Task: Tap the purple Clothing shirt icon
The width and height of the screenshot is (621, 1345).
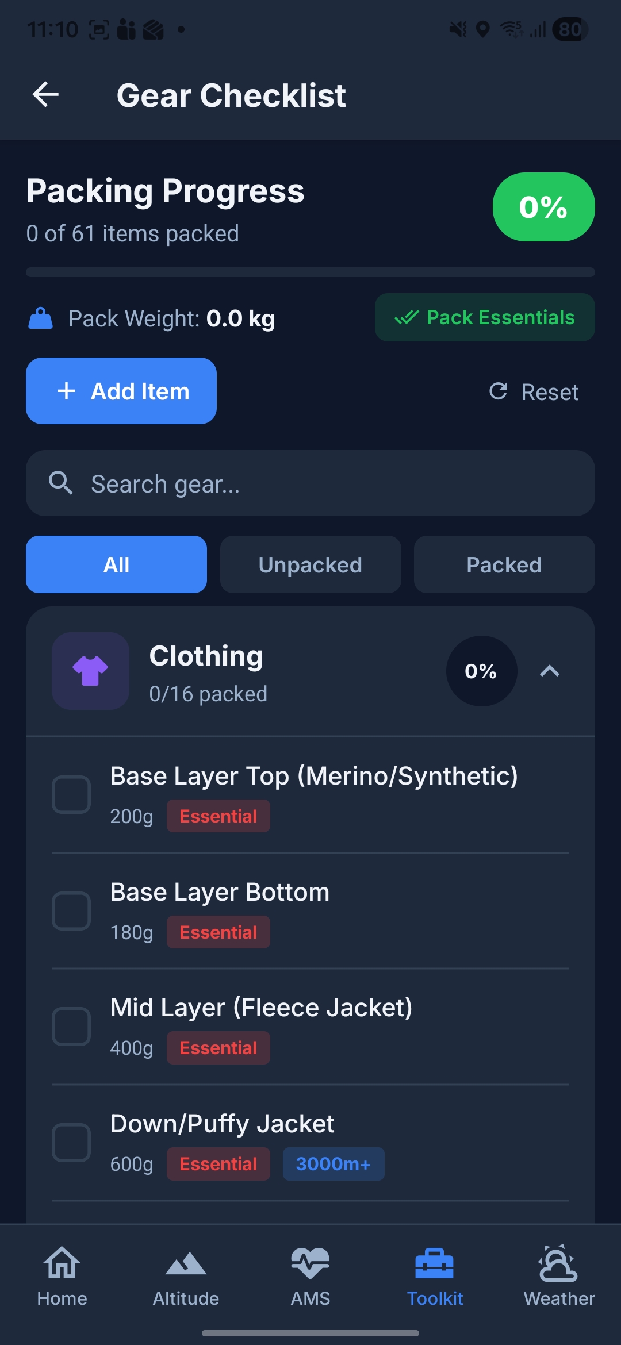Action: pos(90,671)
